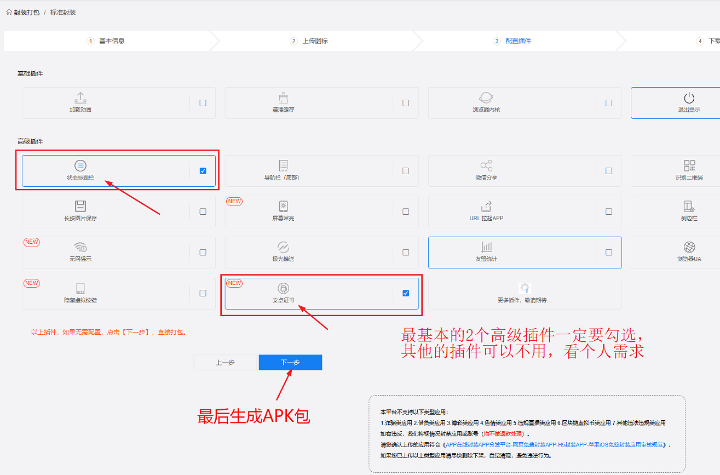Enable the 导航栏（底部） checkbox
Screen dimensions: 720x475
tap(406, 171)
